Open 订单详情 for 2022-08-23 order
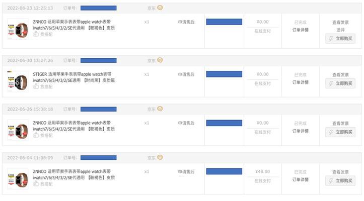Screen dimensions: 364x201 301,30
